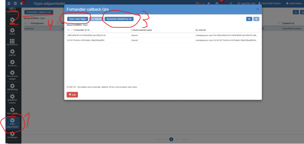Open the Omsætnings budget sidebar item
Image resolution: width=304 pixels, height=144 pixels.
coord(12,75)
